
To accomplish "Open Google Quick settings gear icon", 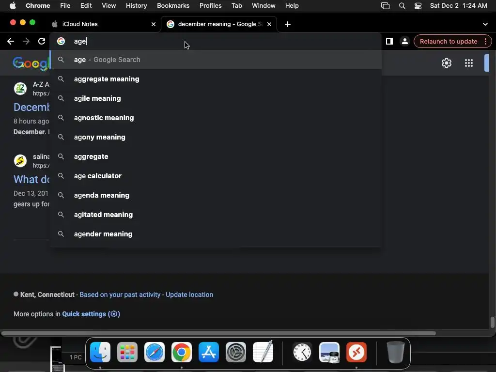I will [x=446, y=63].
